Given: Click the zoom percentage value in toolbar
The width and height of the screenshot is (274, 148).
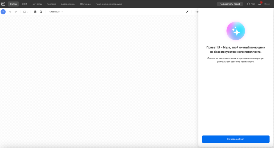Looking at the screenshot, I should 197,12.
